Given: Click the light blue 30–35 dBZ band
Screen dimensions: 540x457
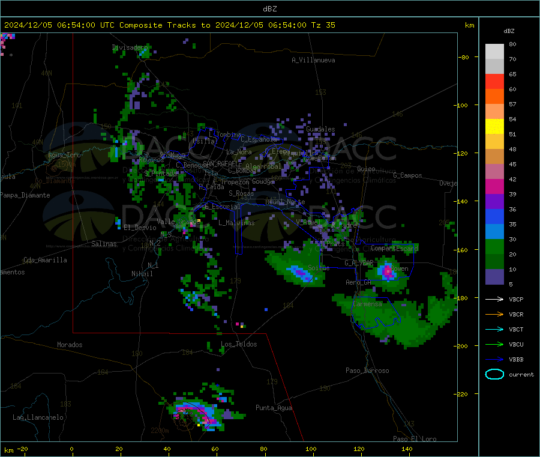Looking at the screenshot, I should tap(494, 232).
